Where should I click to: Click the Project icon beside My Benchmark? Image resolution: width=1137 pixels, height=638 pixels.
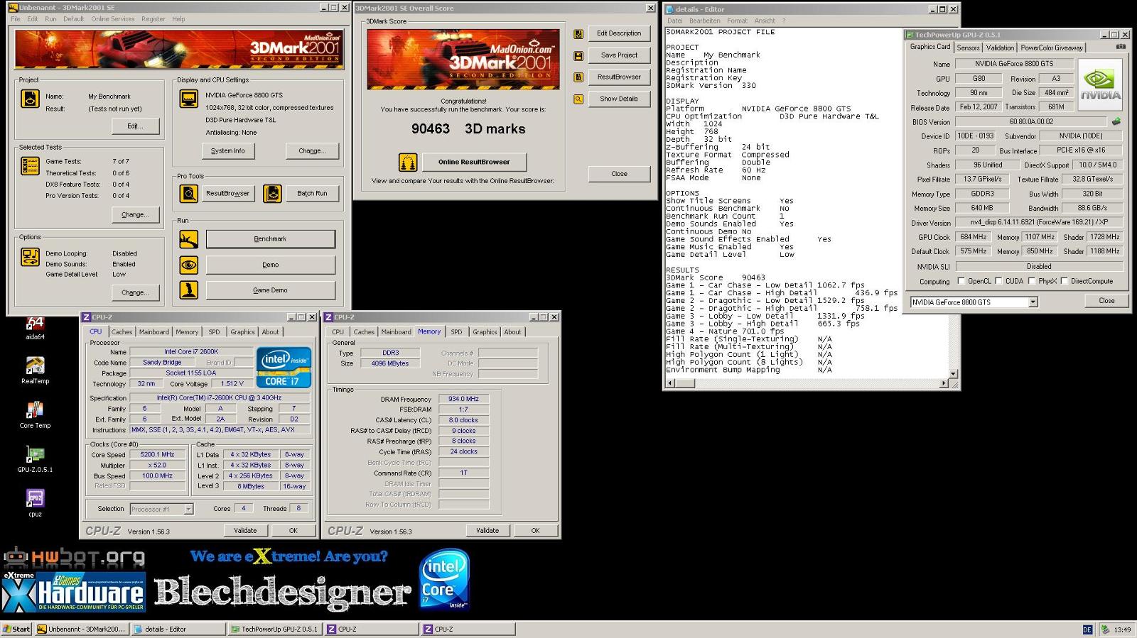coord(30,99)
